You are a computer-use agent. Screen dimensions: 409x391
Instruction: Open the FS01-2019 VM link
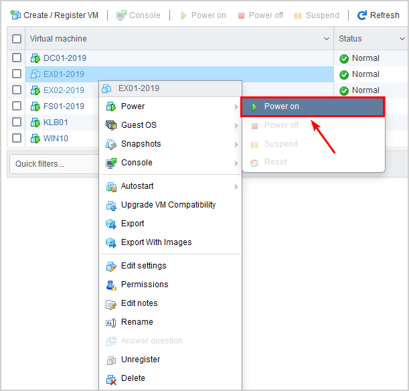click(x=64, y=106)
